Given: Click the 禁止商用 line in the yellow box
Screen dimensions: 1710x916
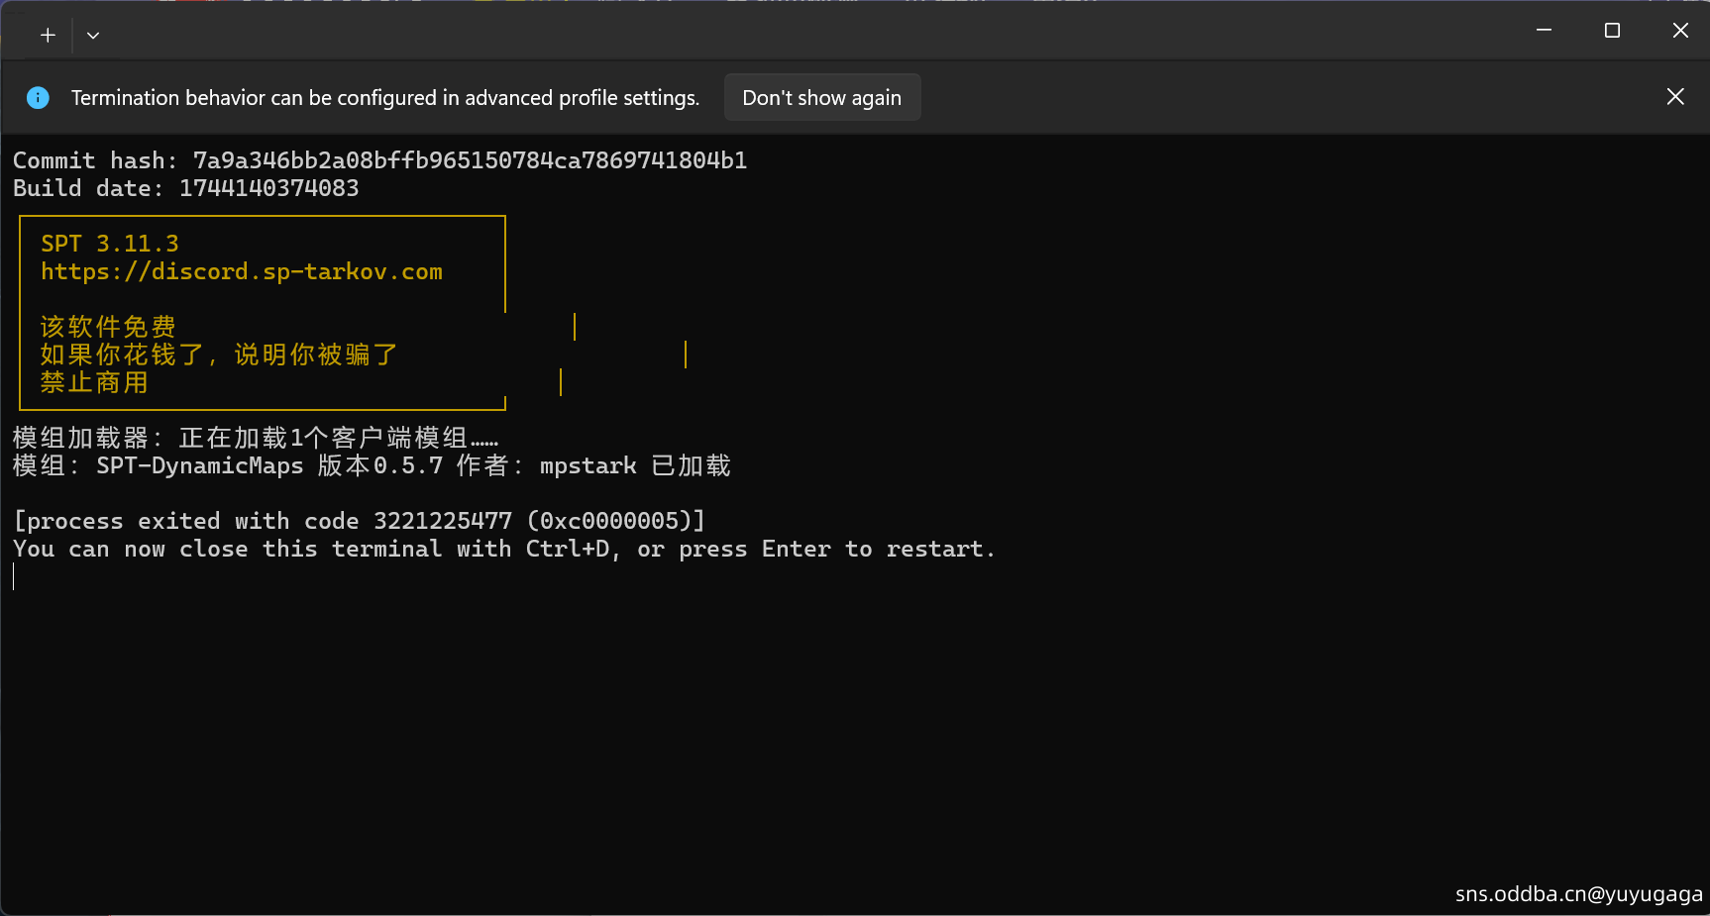Looking at the screenshot, I should point(94,382).
